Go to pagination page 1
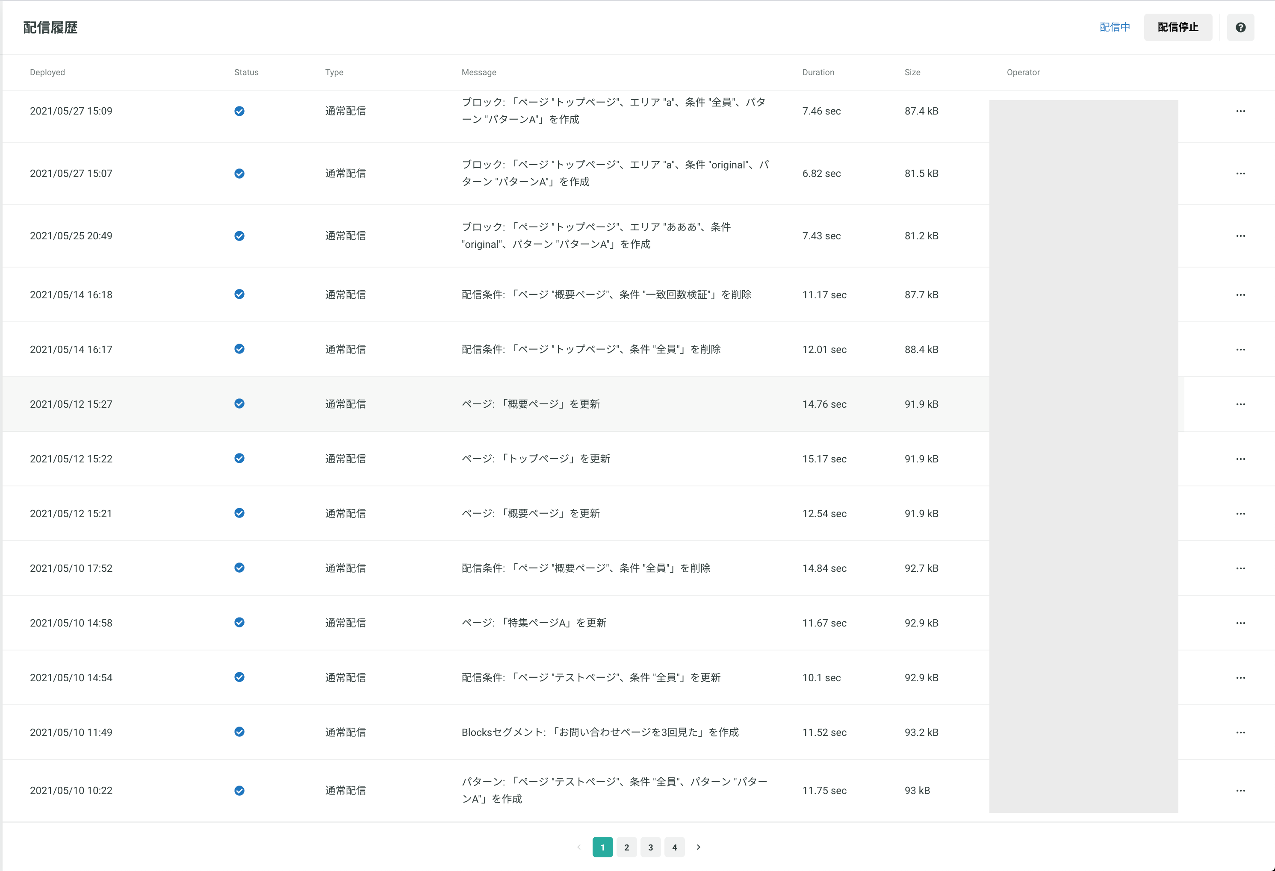The image size is (1275, 871). coord(602,847)
